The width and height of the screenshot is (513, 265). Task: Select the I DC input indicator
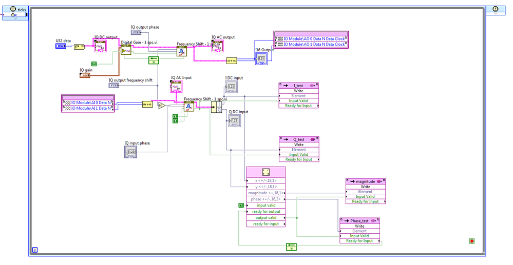[x=231, y=87]
